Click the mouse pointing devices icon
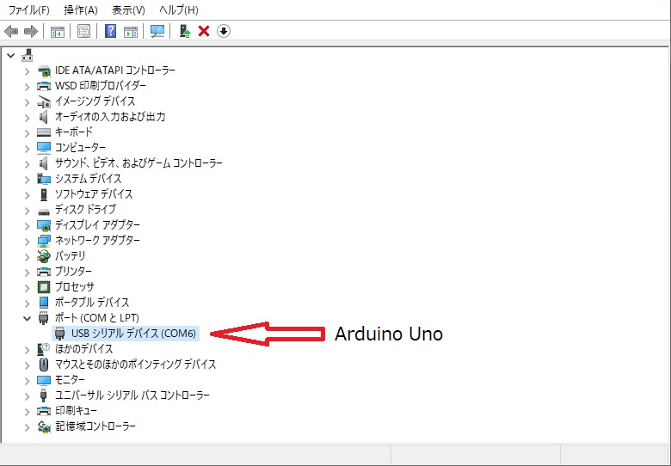The height and width of the screenshot is (466, 671). (44, 365)
